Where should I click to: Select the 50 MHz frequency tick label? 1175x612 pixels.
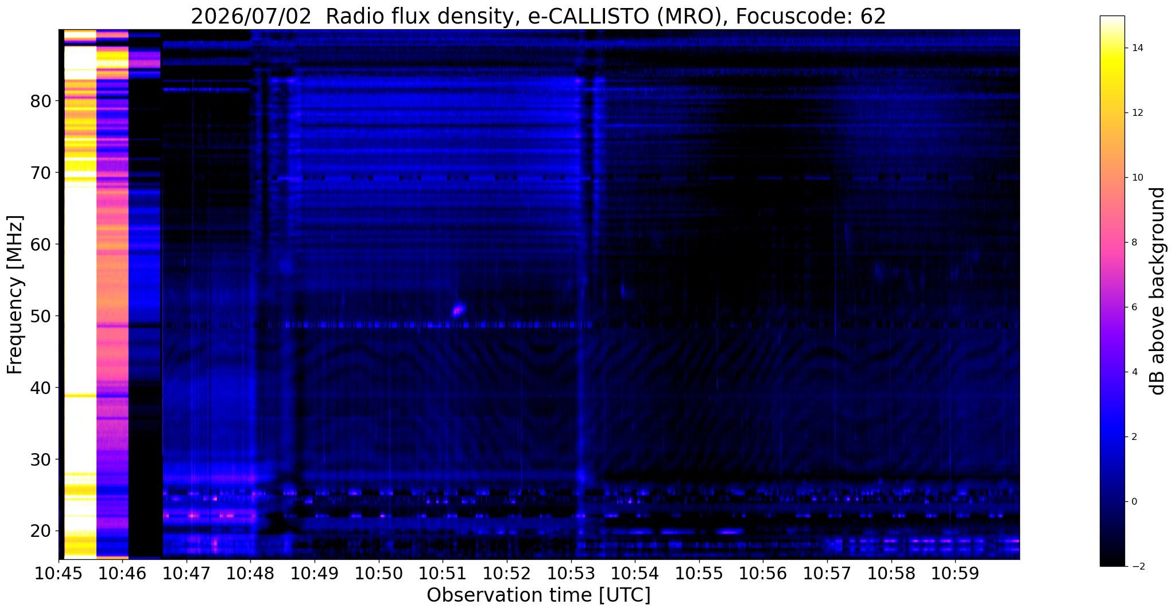coord(41,316)
